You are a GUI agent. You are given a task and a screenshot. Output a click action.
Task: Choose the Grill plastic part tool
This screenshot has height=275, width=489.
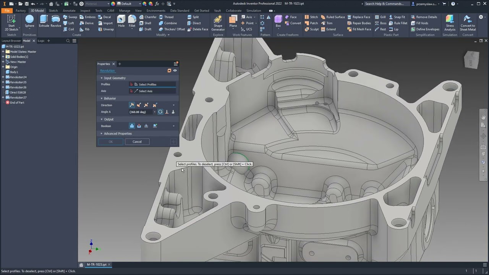pos(380,17)
